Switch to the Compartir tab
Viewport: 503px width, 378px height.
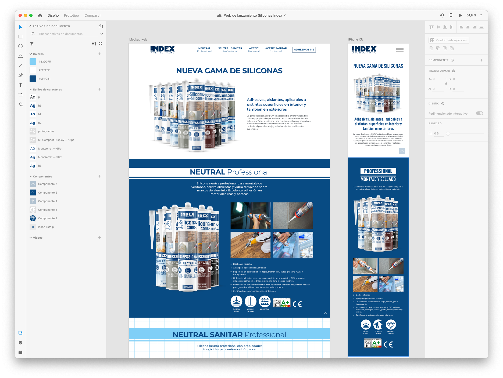(x=93, y=16)
